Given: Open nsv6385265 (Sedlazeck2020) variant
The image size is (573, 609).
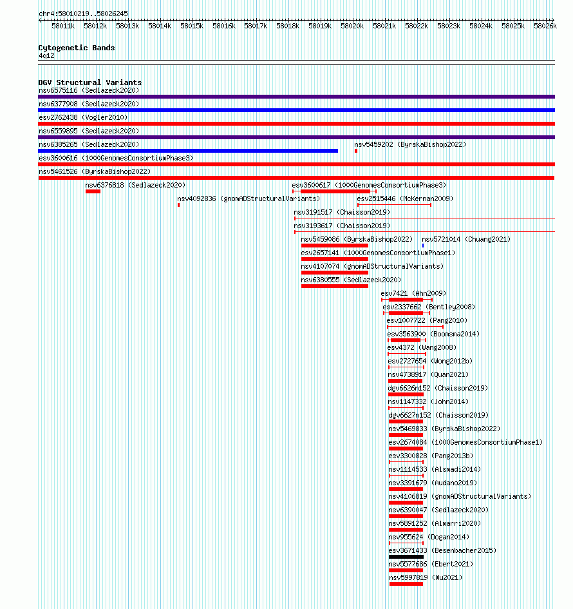Looking at the screenshot, I should point(89,144).
